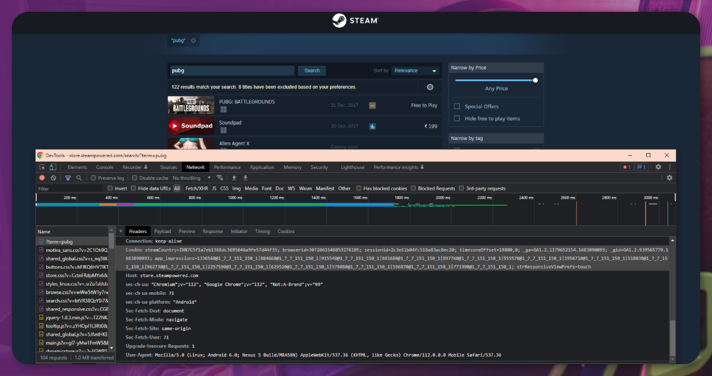Open Steam search preferences gear icon
This screenshot has width=712, height=376.
[430, 87]
